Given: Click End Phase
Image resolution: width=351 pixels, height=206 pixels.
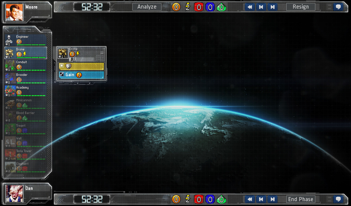Looking at the screenshot, I should click(x=301, y=199).
